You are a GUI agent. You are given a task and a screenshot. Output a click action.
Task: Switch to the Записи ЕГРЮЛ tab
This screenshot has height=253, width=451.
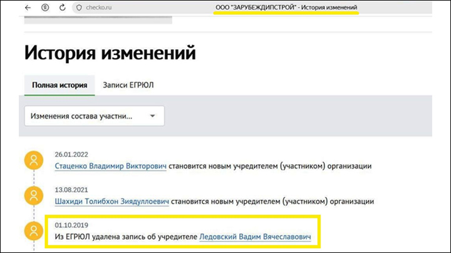point(128,85)
